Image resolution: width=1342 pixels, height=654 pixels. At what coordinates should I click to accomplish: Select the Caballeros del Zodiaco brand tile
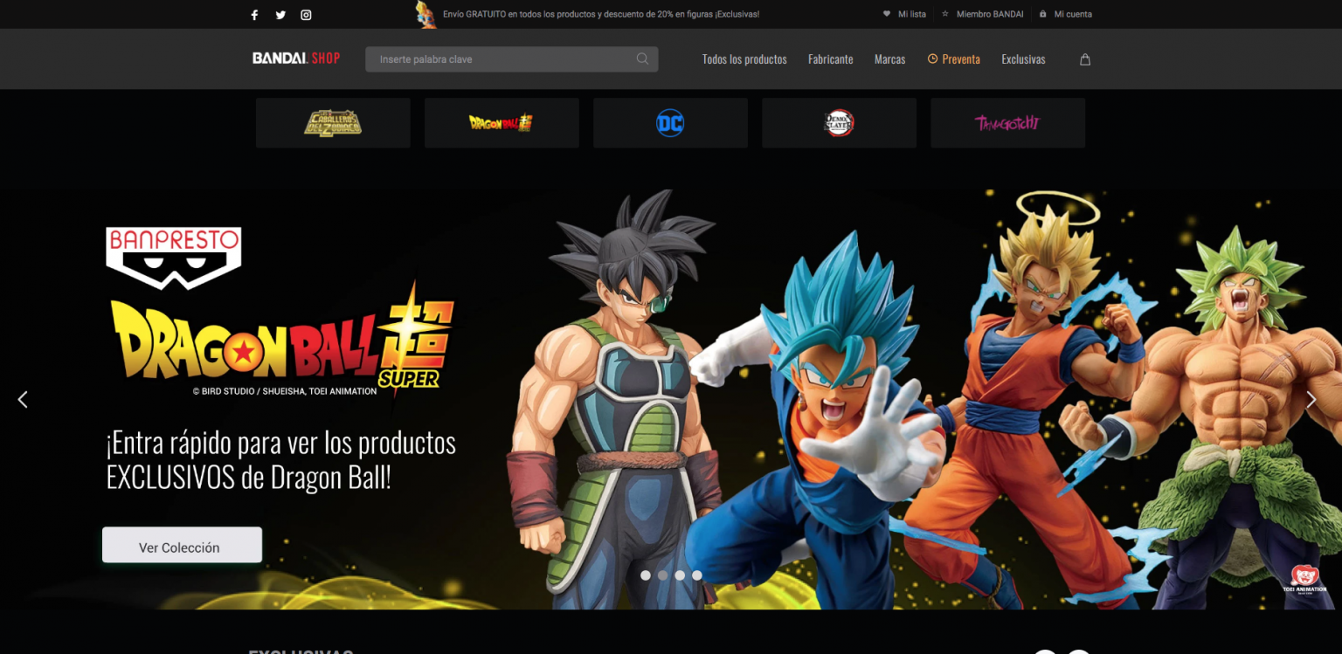(333, 123)
